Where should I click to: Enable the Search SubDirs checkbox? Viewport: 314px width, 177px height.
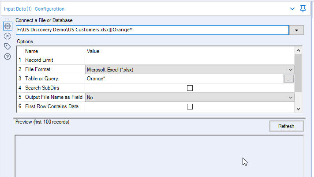click(x=190, y=88)
